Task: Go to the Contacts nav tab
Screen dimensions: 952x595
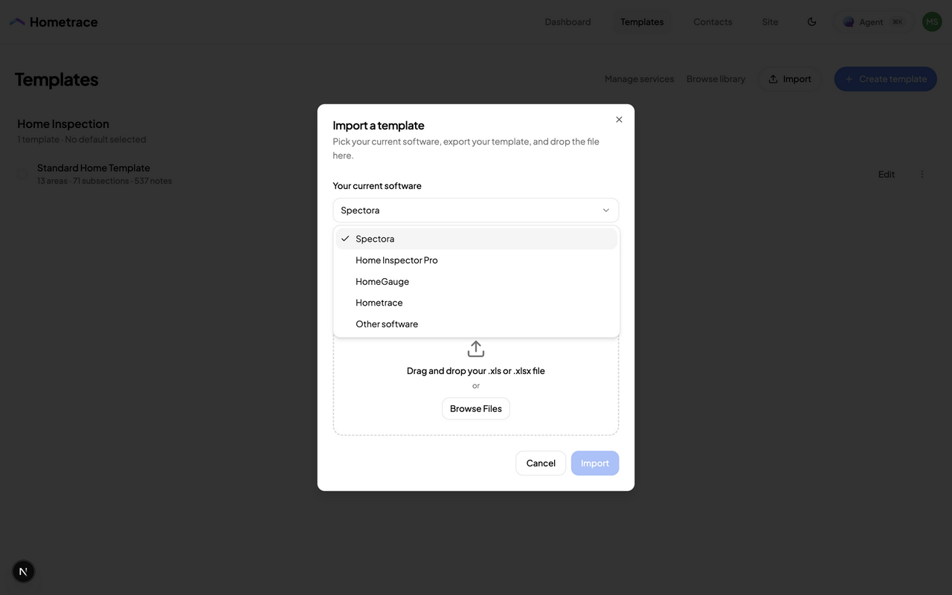Action: [713, 22]
